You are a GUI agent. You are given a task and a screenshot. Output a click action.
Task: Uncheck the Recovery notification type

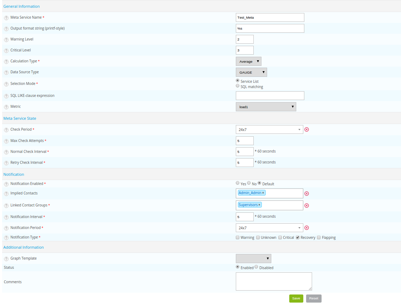pos(298,237)
